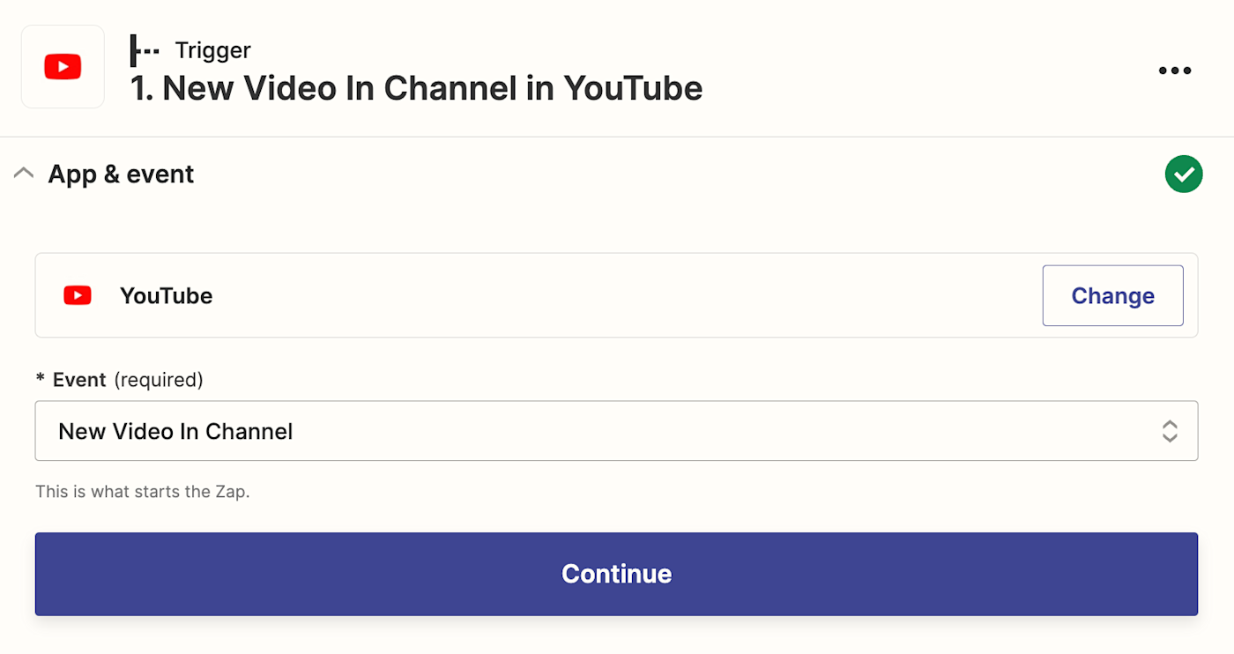Open the three-dot more options menu

click(x=1174, y=71)
